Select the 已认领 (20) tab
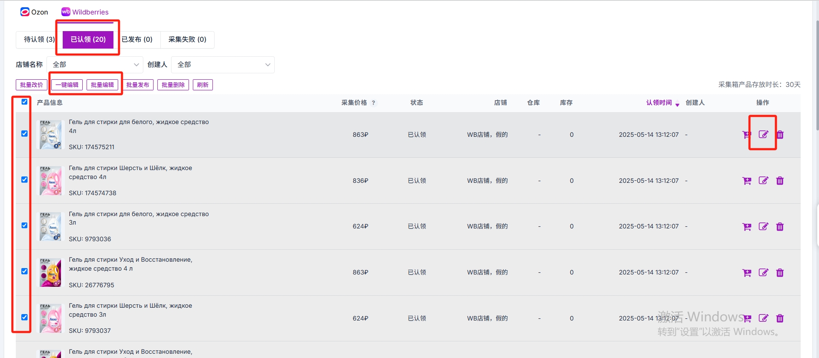Screen dimensions: 819x358 [x=88, y=39]
